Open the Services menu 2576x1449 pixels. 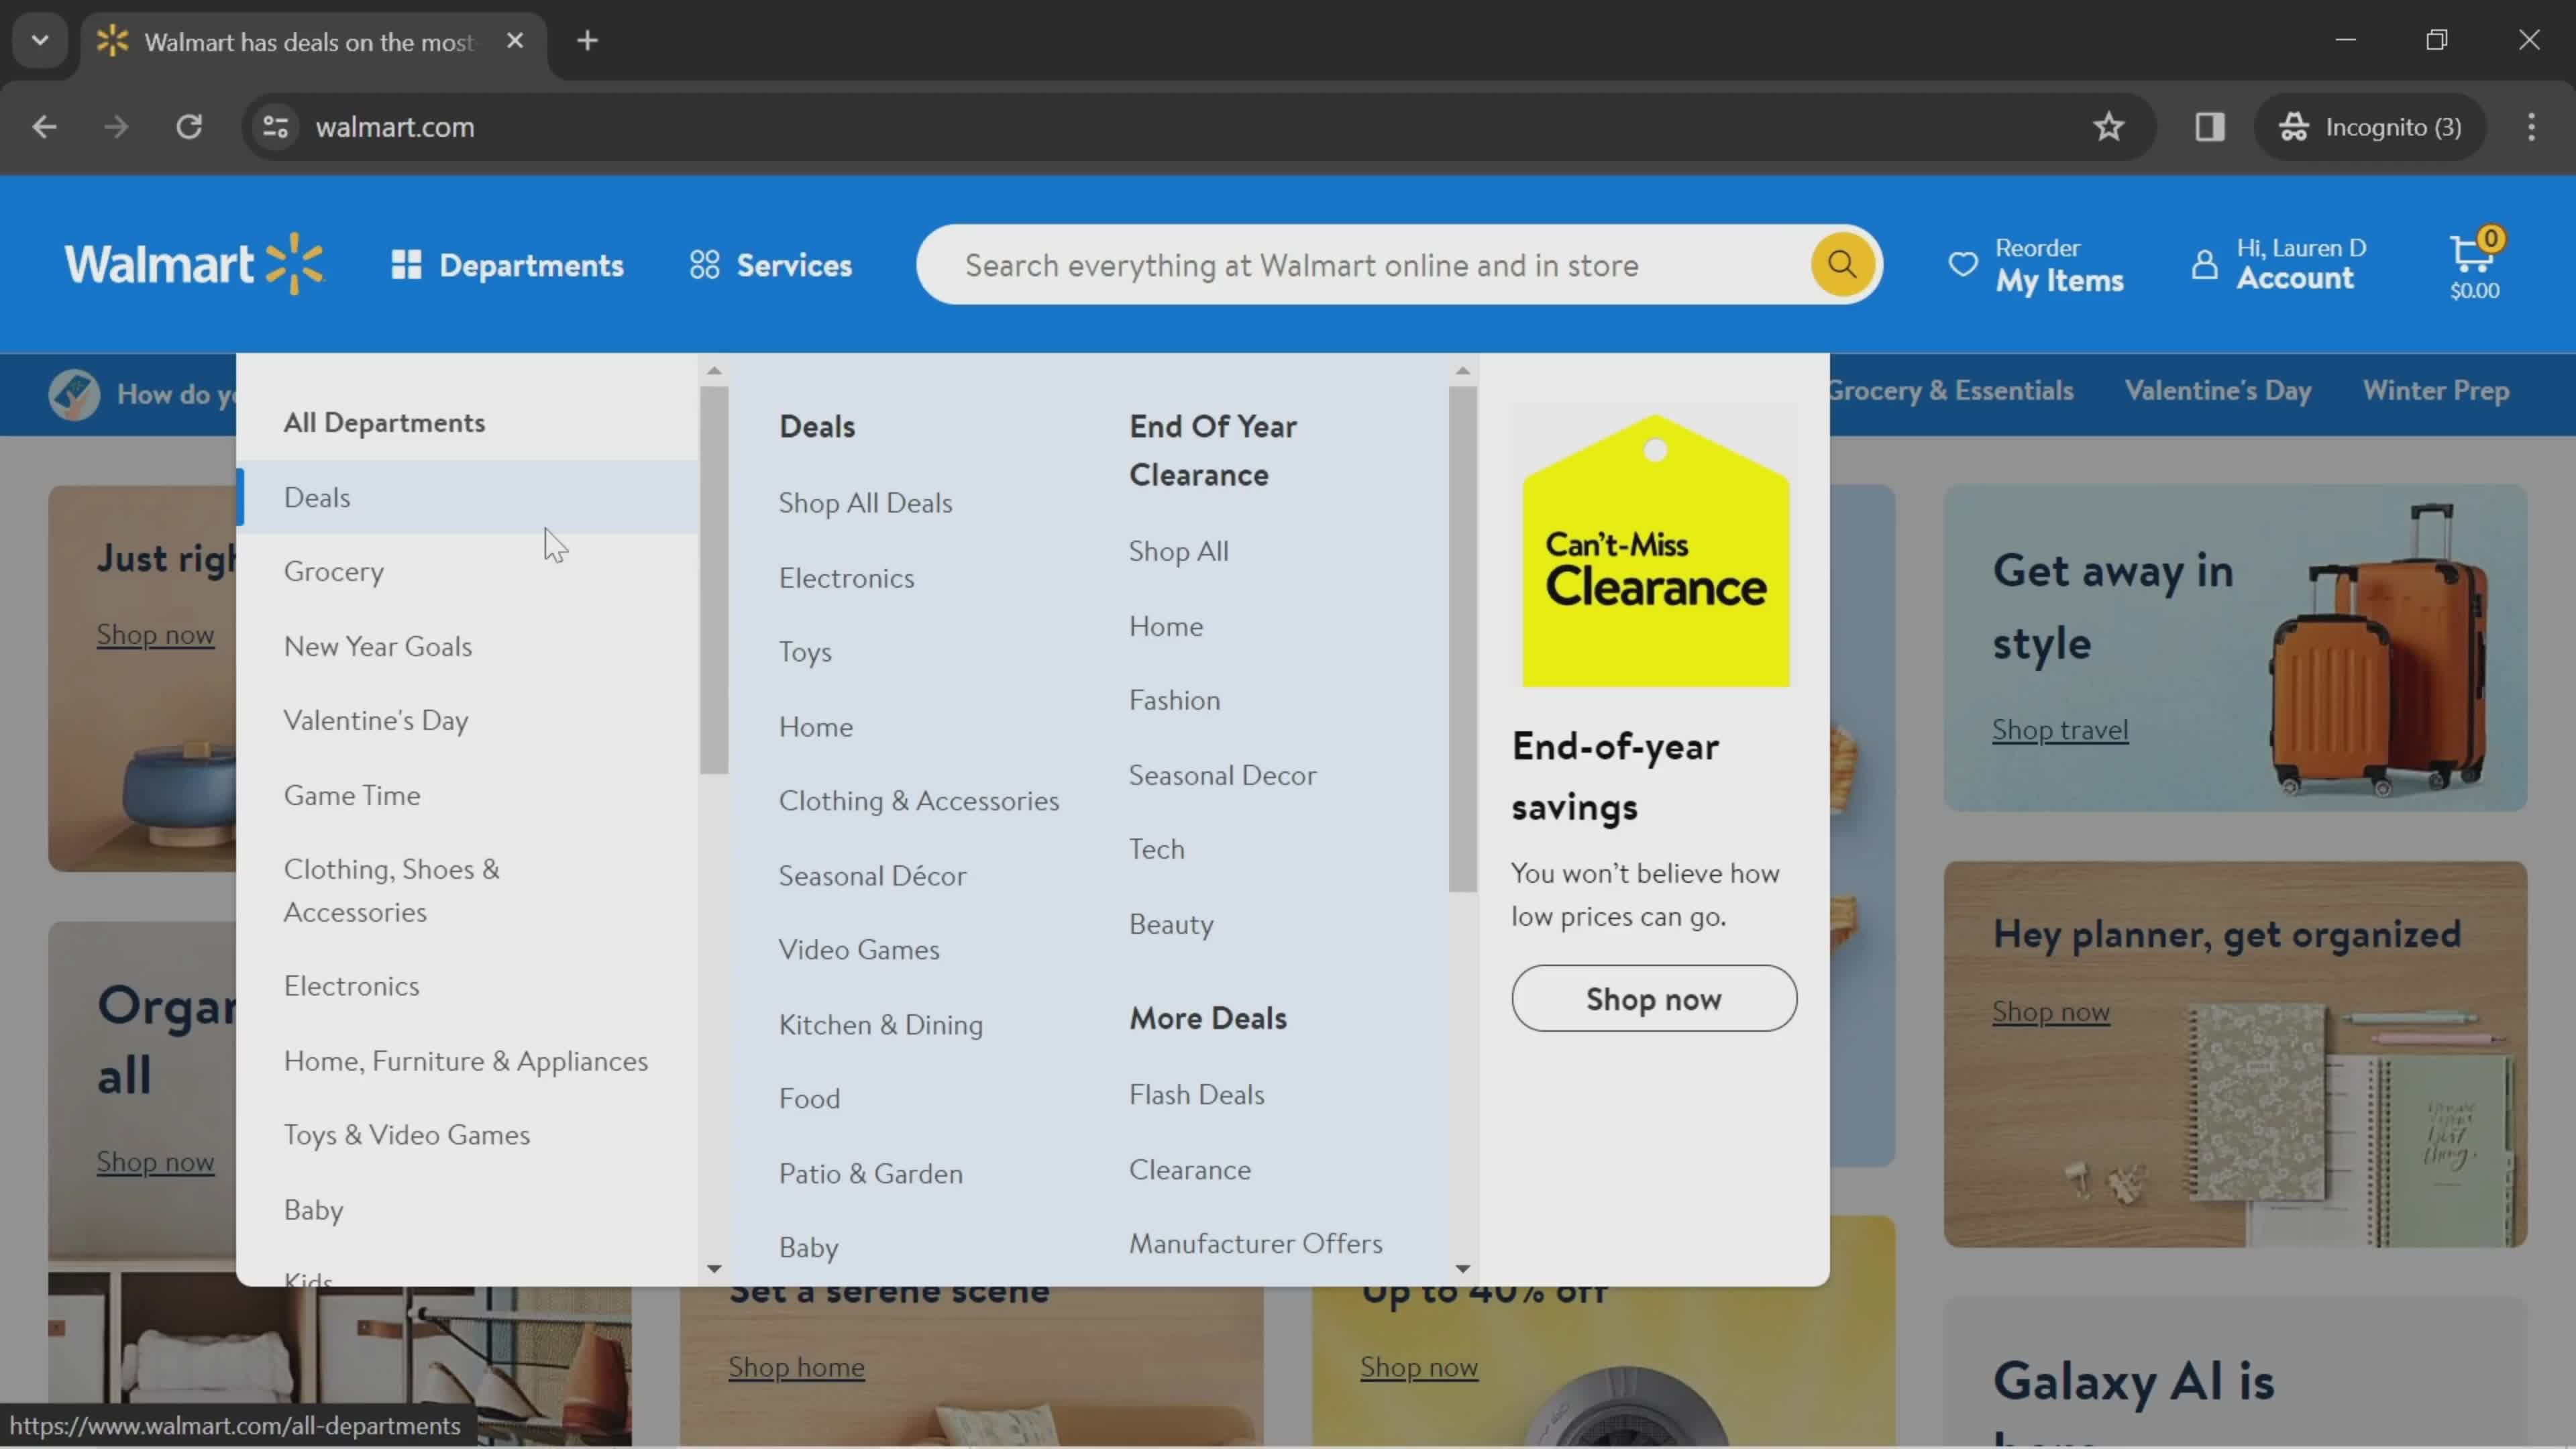tap(770, 265)
